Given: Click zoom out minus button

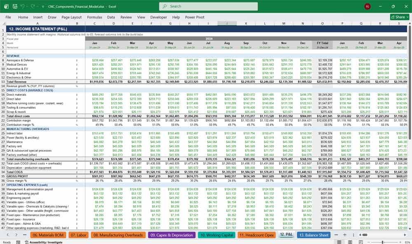Looking at the screenshot, I should [x=369, y=242].
